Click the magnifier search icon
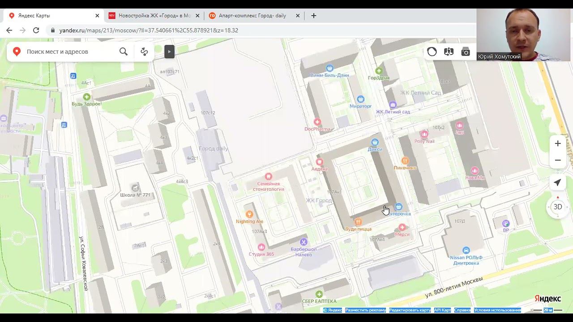Screen dimensions: 573x322 pos(124,51)
